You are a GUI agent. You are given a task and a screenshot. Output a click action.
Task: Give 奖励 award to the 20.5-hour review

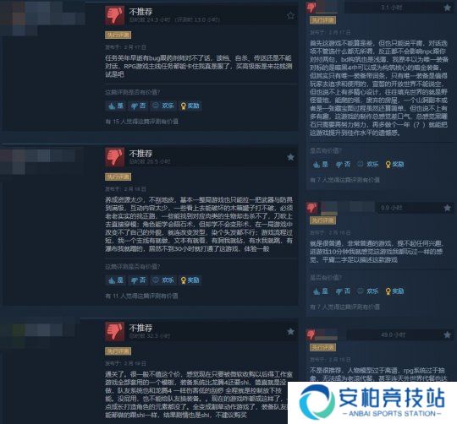point(190,280)
